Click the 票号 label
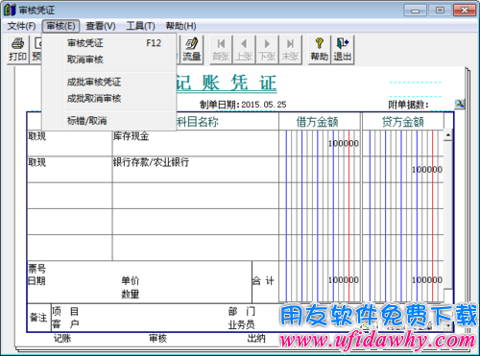The width and height of the screenshot is (480, 356). (36, 268)
